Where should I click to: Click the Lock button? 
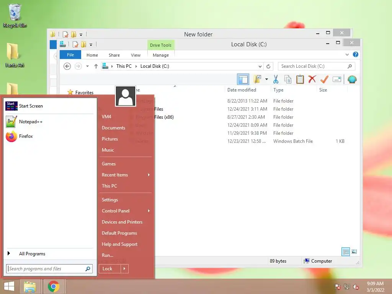[110, 269]
